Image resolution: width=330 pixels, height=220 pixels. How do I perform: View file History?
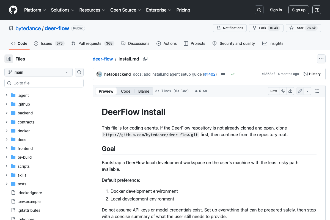click(312, 74)
